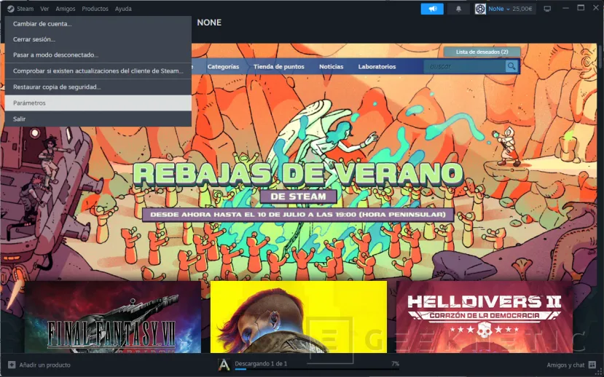
Task: Open the notifications bell icon
Action: 458,9
